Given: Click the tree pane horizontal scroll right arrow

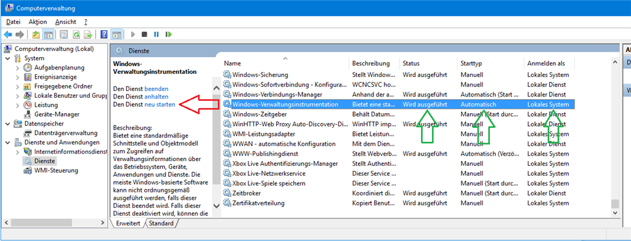Looking at the screenshot, I should tap(104, 223).
